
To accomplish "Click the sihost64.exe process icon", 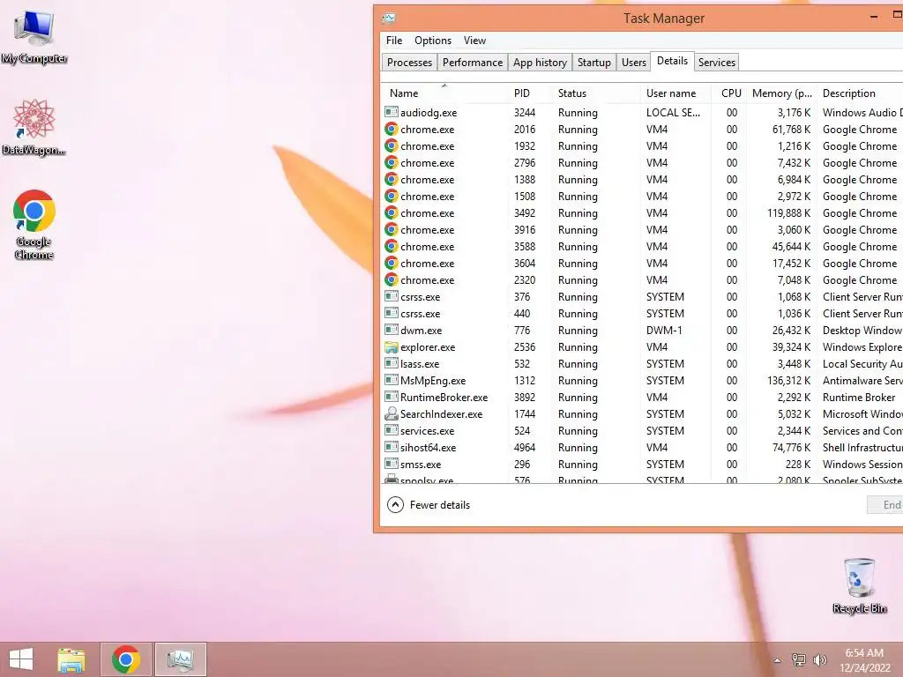I will (x=391, y=447).
